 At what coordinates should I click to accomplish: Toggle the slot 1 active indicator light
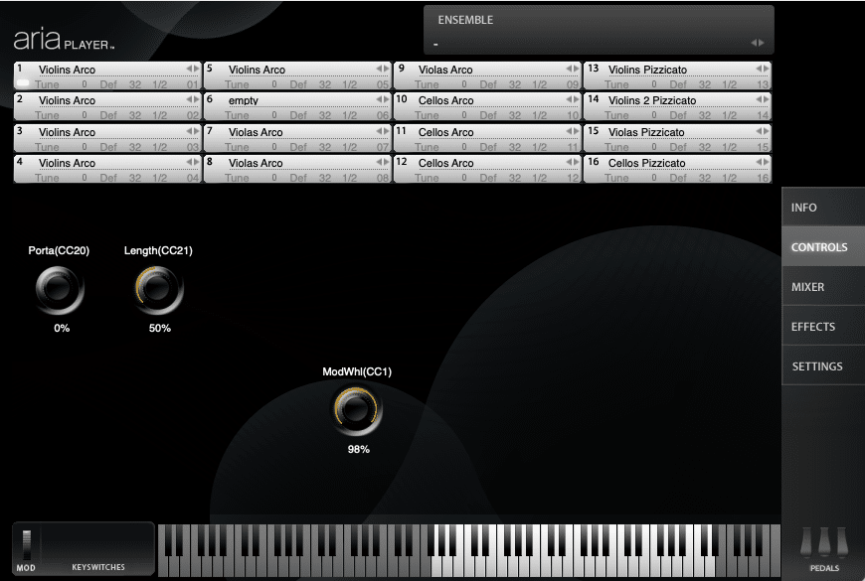point(23,83)
